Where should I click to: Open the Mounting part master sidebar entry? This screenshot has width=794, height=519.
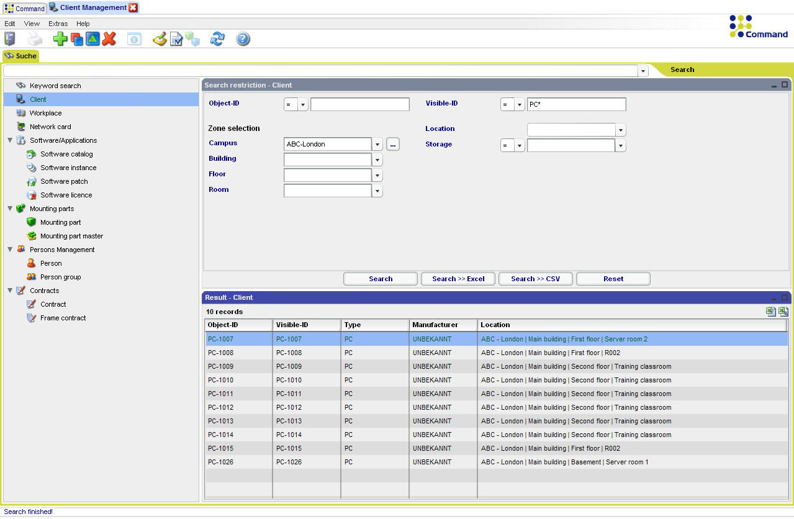point(71,235)
